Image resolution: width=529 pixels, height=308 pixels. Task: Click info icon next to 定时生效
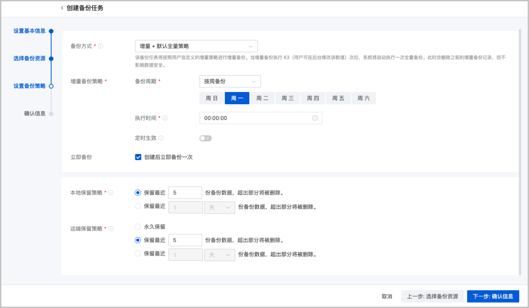pos(161,138)
